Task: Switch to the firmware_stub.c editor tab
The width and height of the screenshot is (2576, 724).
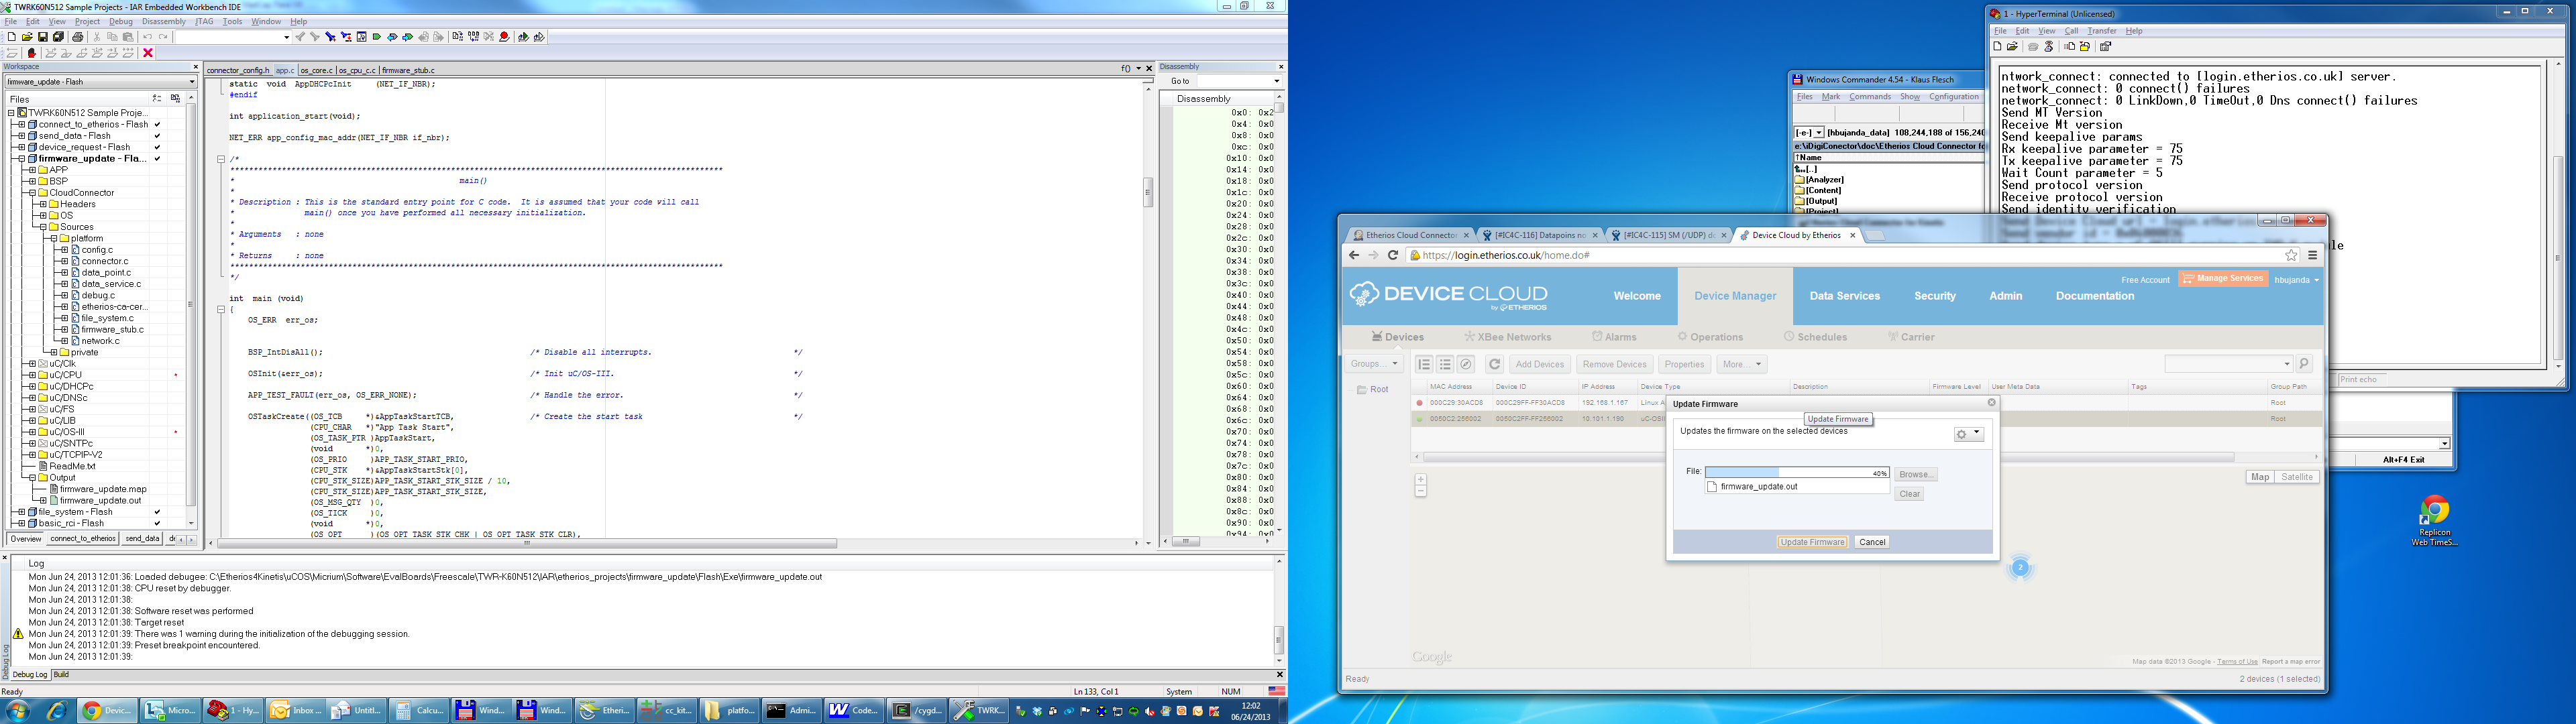Action: [x=408, y=71]
